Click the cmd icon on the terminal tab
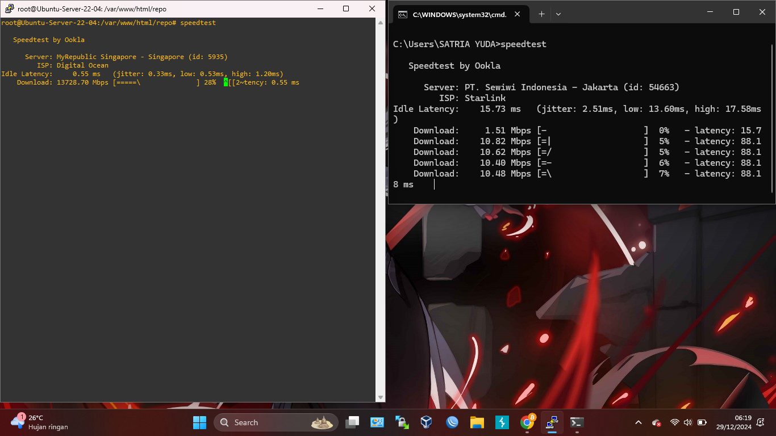The width and height of the screenshot is (776, 436). click(402, 14)
